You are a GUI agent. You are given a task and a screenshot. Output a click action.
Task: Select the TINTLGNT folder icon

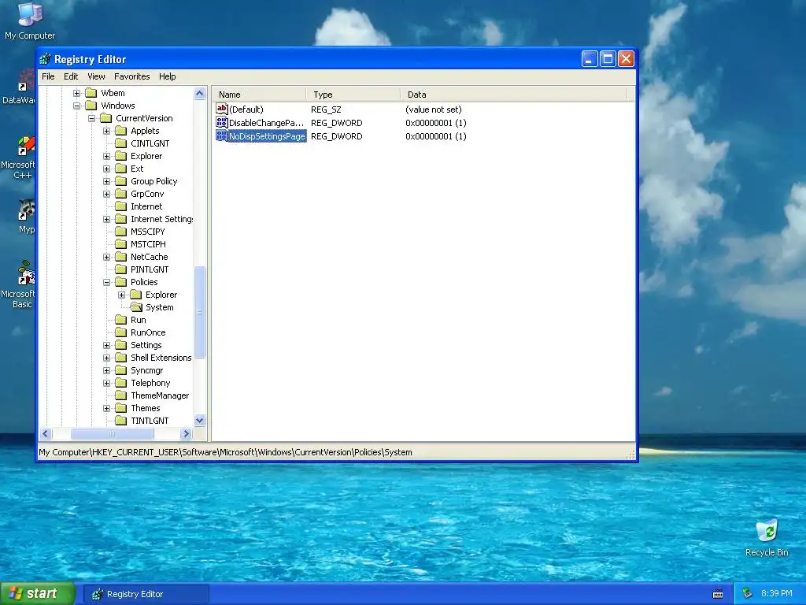coord(120,421)
